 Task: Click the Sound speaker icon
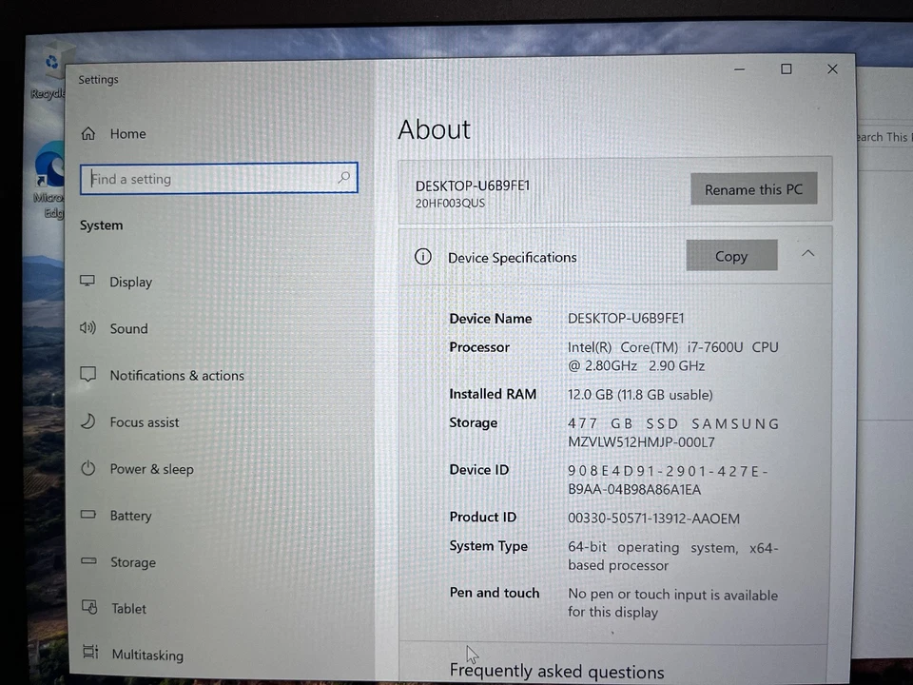click(87, 327)
